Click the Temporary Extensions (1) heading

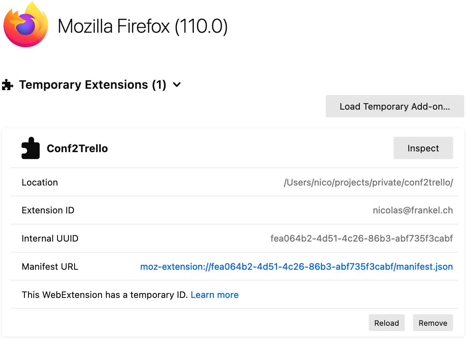click(x=93, y=85)
